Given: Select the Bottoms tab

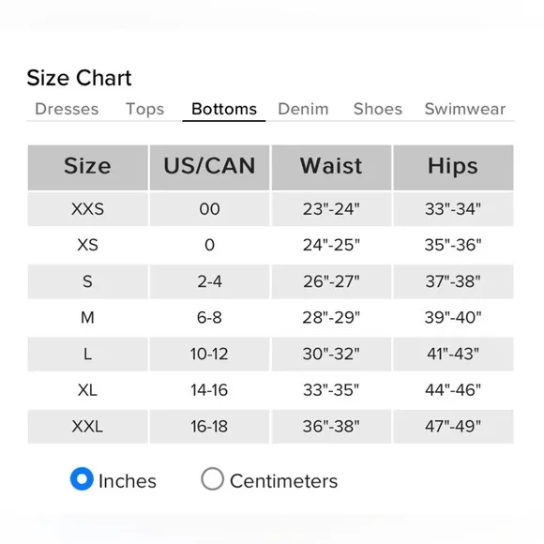Looking at the screenshot, I should tap(224, 109).
